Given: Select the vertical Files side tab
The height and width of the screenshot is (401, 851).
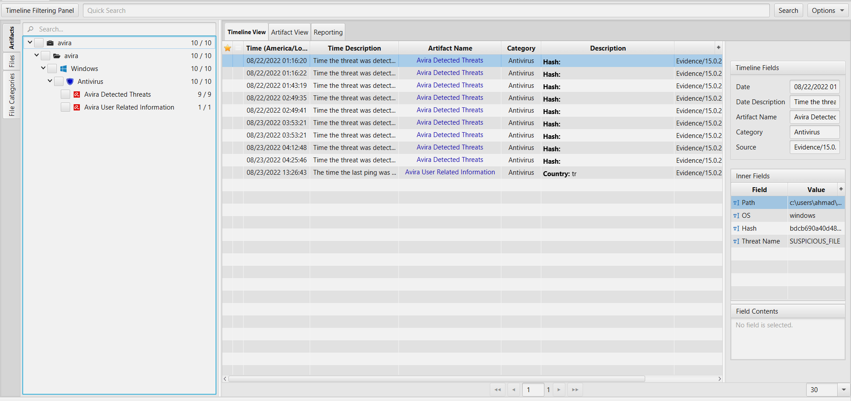Looking at the screenshot, I should point(12,61).
